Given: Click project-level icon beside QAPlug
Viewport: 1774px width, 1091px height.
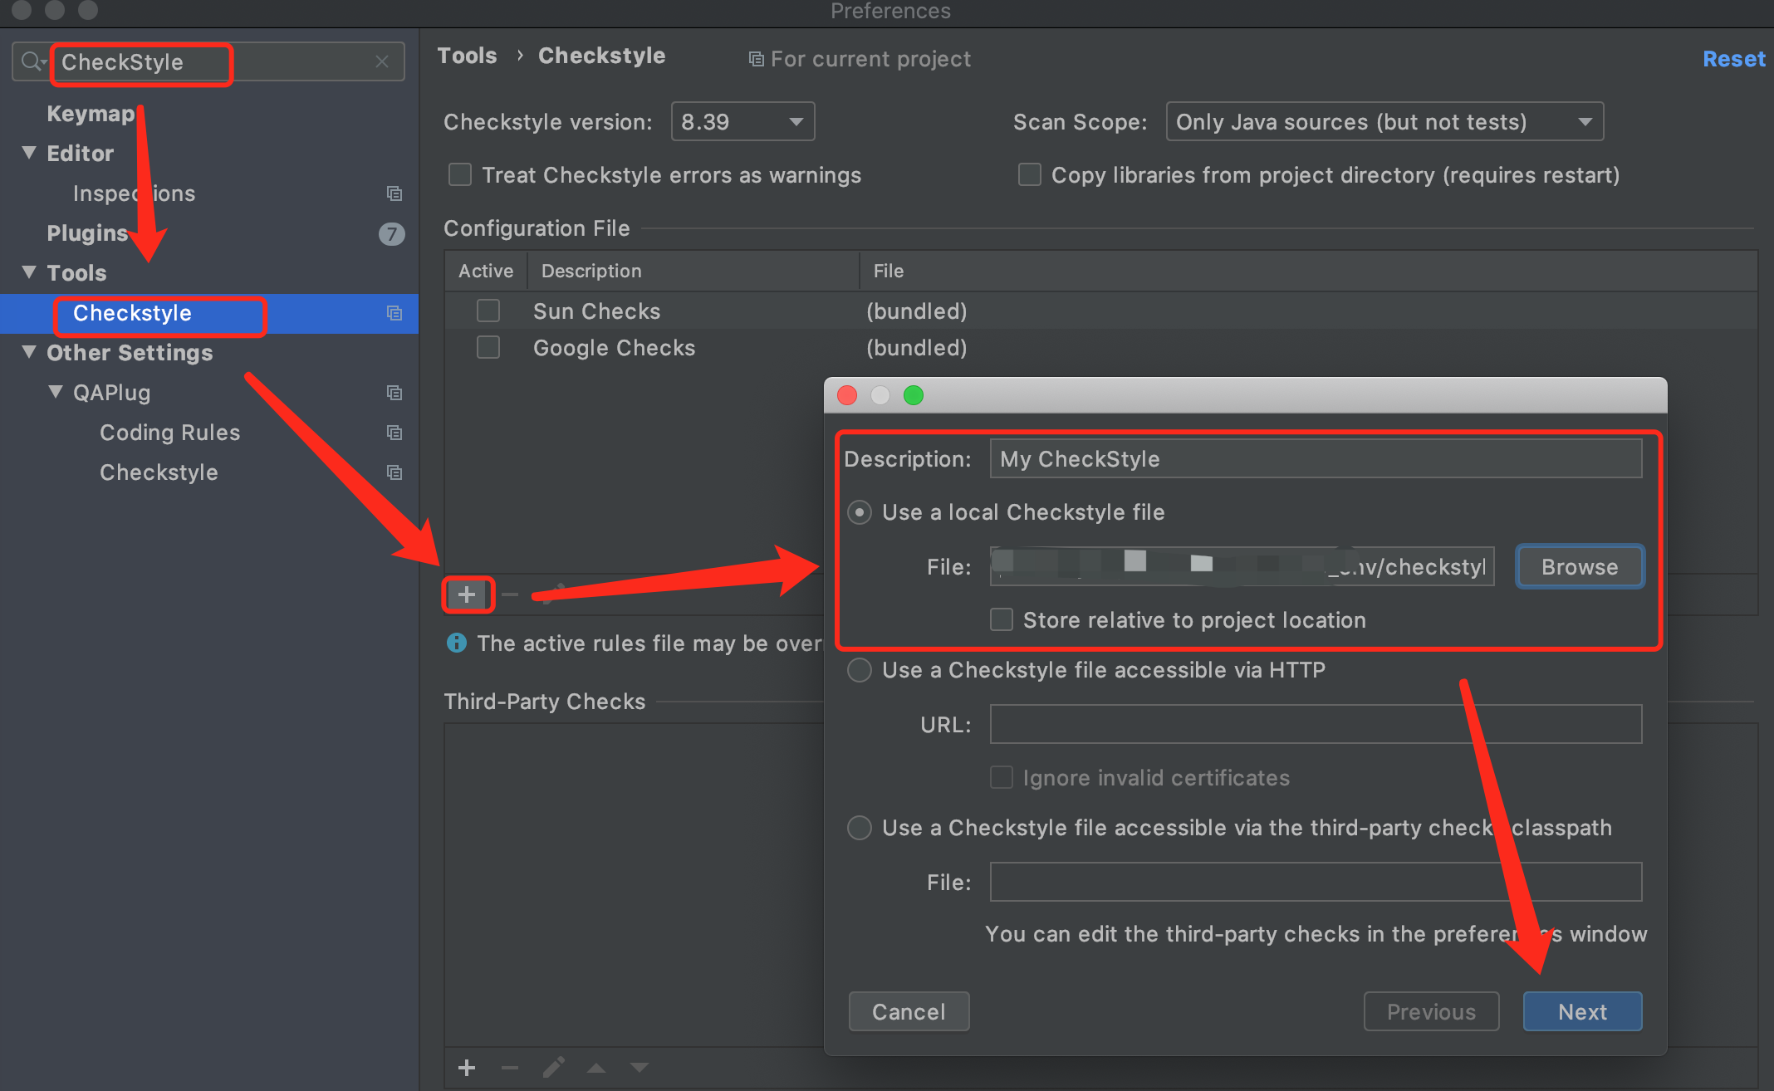Looking at the screenshot, I should tap(394, 393).
